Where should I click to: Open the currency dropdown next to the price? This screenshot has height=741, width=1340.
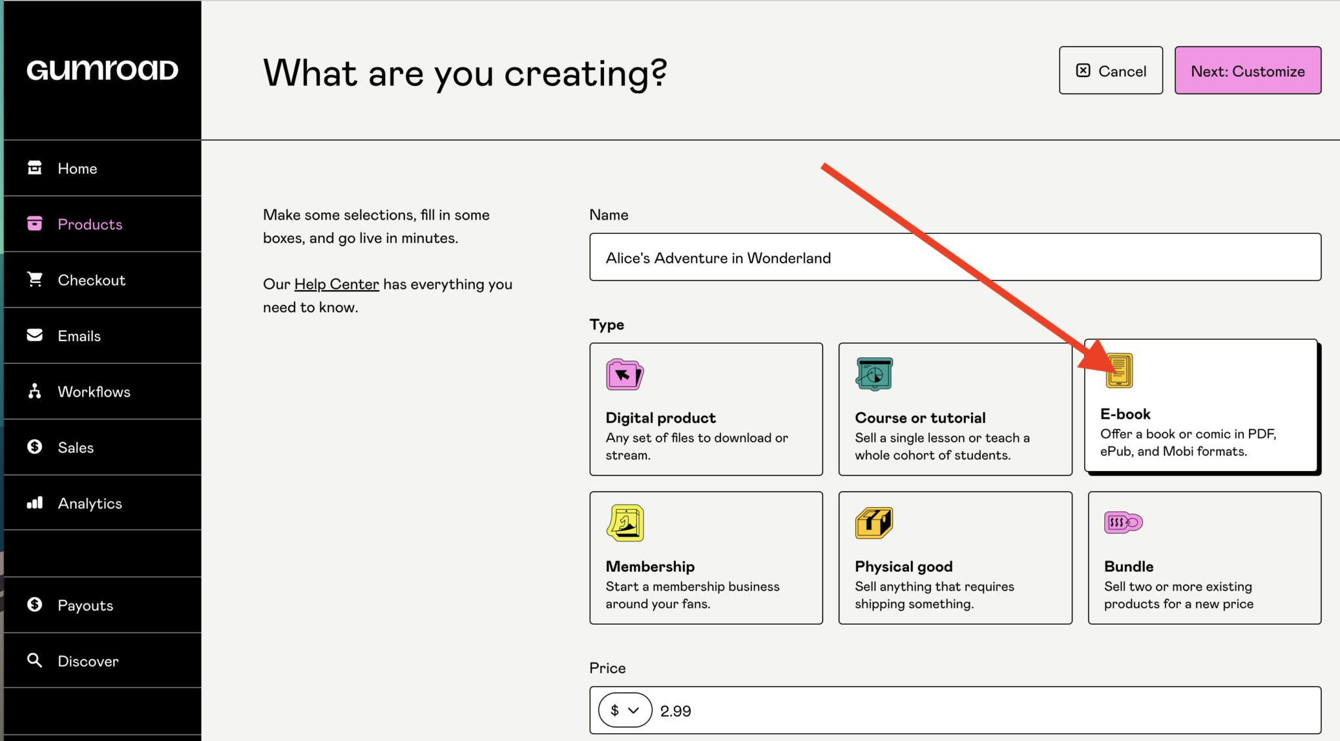624,710
